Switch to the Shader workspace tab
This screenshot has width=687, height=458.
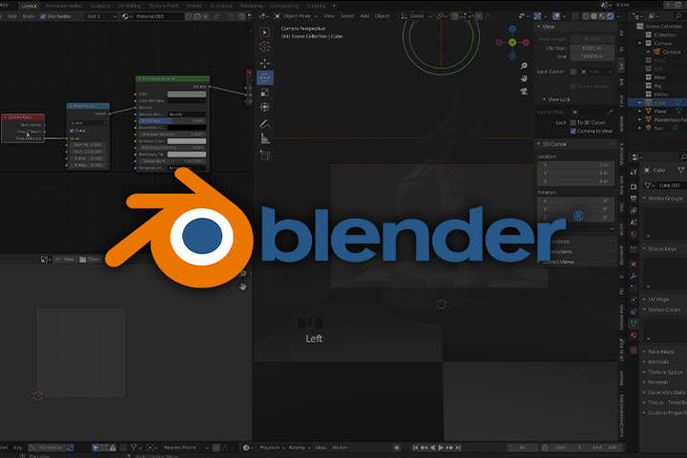[x=194, y=6]
